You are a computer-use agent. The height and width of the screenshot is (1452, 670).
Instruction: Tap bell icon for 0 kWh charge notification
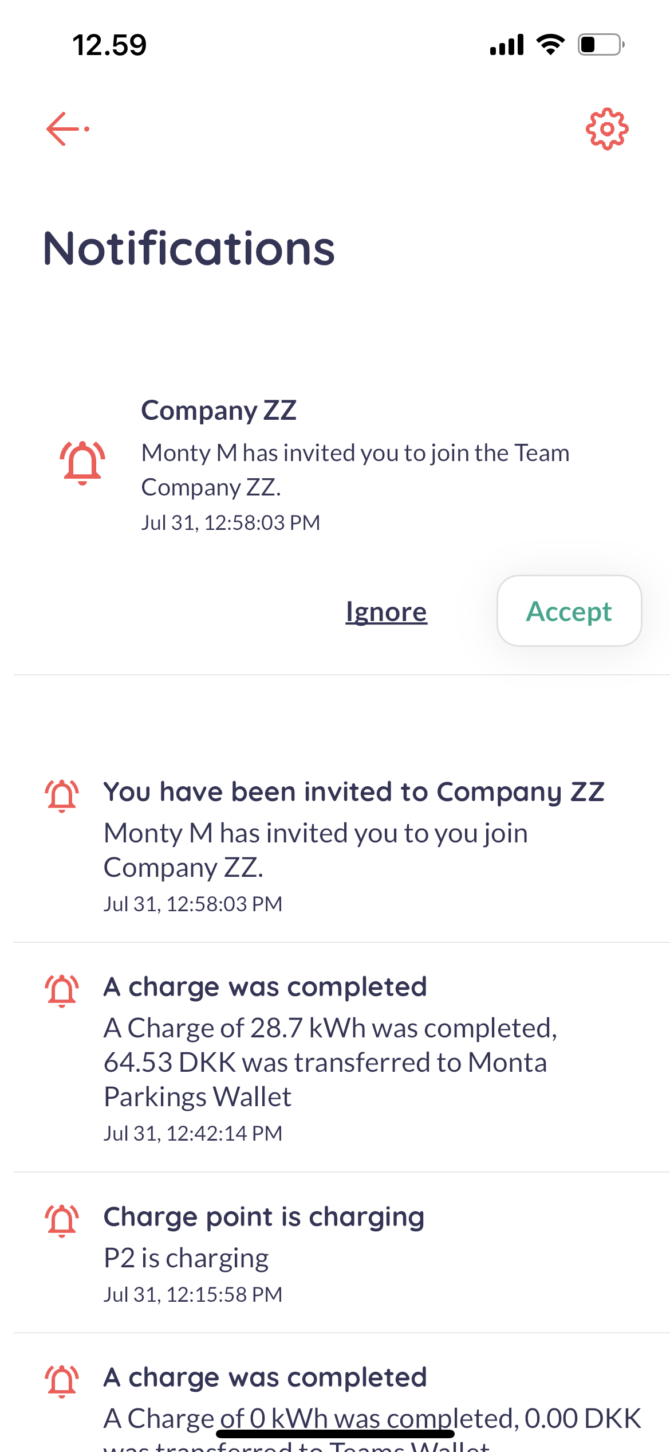(62, 1381)
